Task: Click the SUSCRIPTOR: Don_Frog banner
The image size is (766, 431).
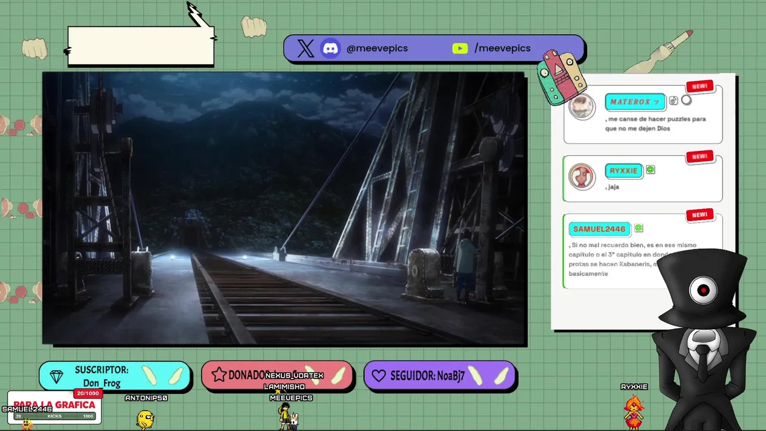Action: click(115, 377)
